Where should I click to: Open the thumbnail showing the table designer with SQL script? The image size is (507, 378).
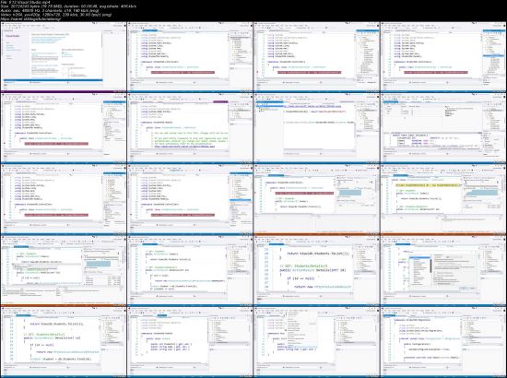click(x=443, y=128)
